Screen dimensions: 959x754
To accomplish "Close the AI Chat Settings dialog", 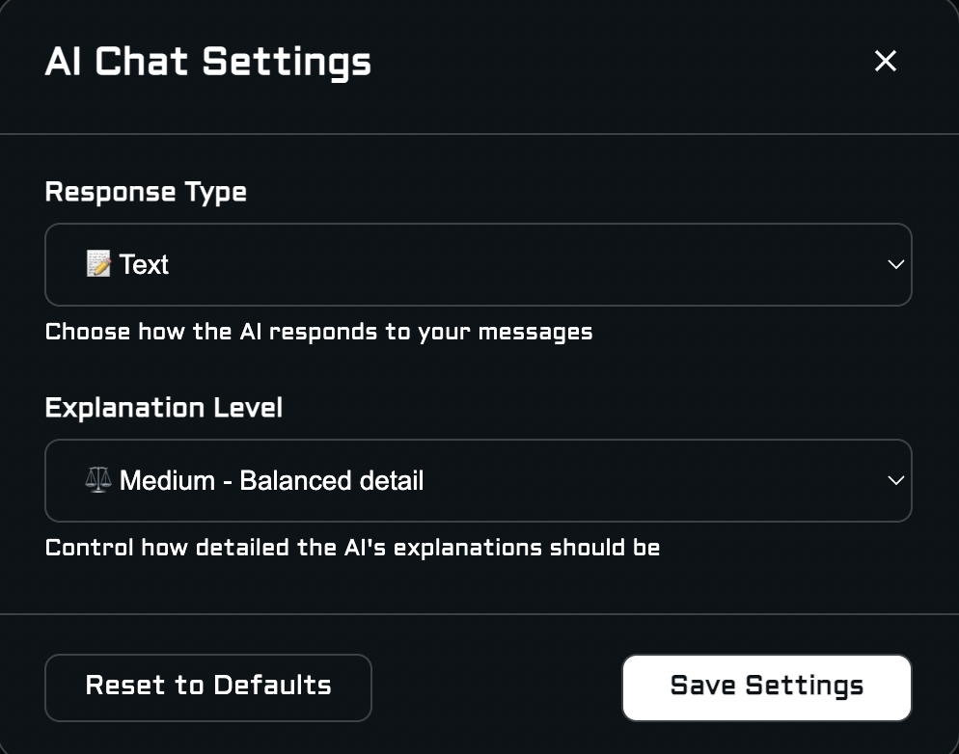I will [x=885, y=62].
